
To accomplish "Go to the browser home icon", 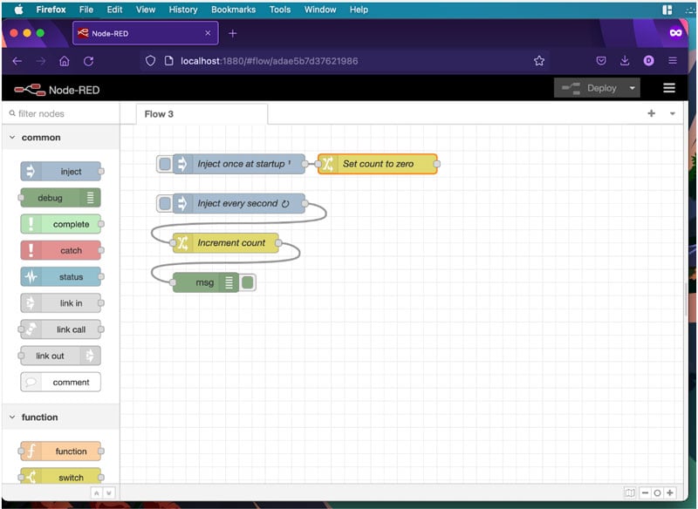I will pos(65,61).
